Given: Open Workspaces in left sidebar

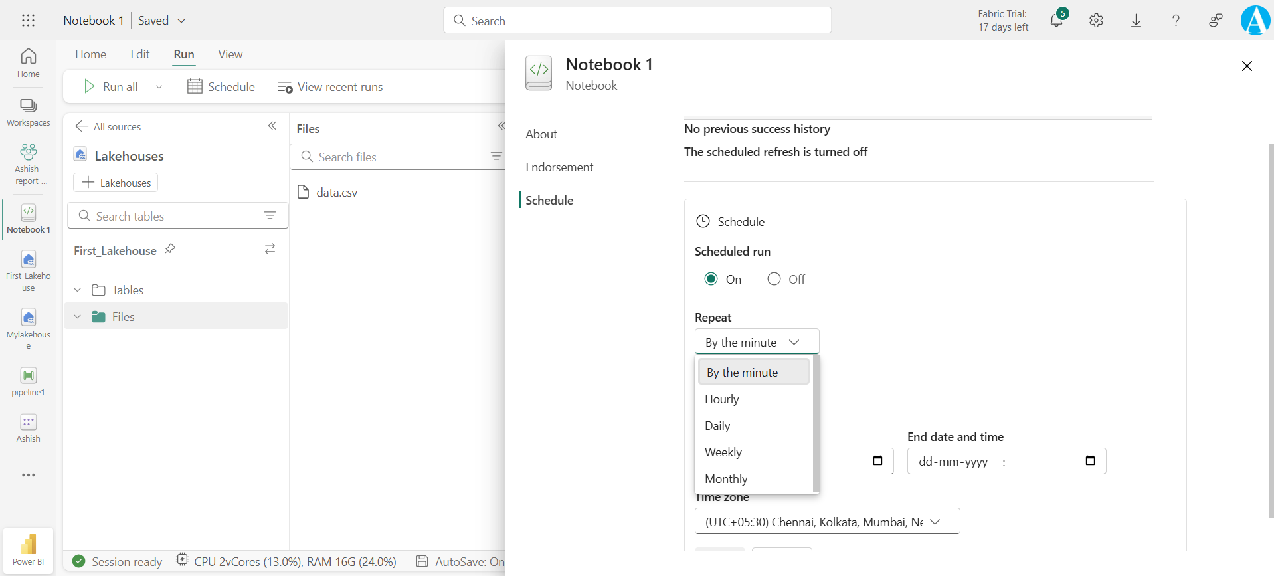Looking at the screenshot, I should pos(28,112).
